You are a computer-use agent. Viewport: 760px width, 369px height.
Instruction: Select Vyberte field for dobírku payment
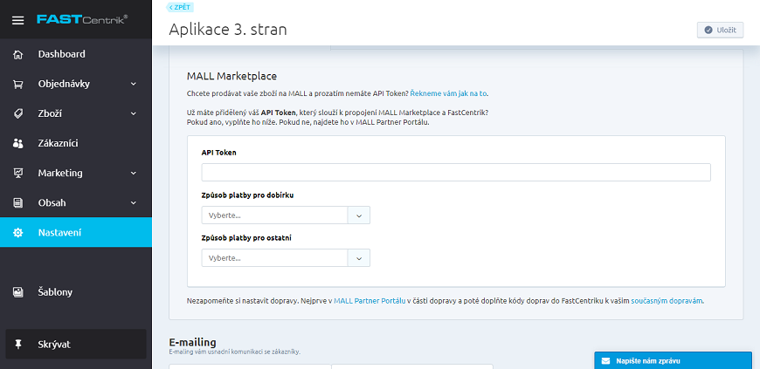[x=275, y=215]
